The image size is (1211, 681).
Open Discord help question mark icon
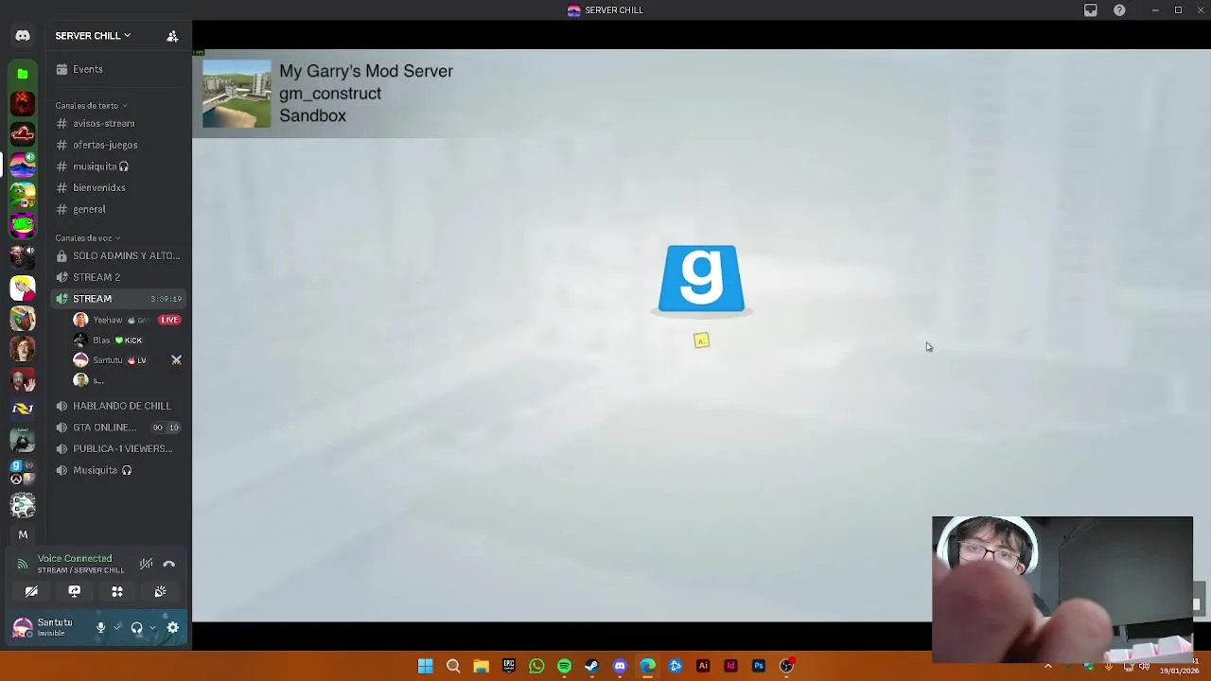(x=1119, y=10)
